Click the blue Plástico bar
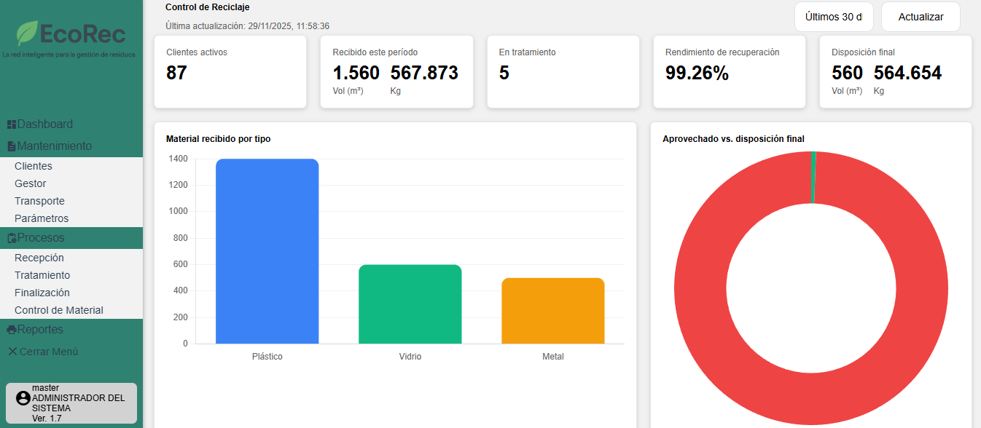The width and height of the screenshot is (981, 428). pos(267,251)
